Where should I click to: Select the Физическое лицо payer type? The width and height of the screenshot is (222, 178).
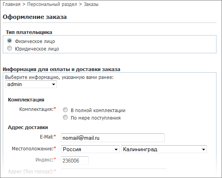[x=9, y=41]
